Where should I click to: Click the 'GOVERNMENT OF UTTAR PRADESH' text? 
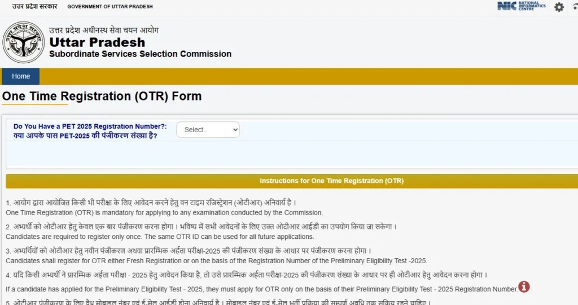click(x=110, y=7)
